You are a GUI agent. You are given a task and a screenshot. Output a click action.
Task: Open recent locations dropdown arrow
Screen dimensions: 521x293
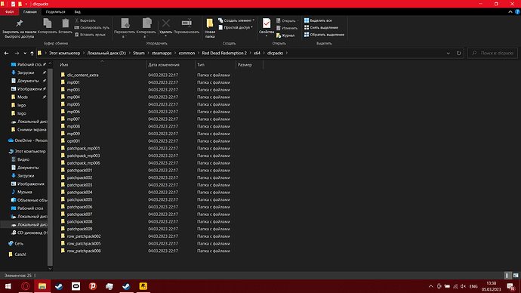pos(25,53)
